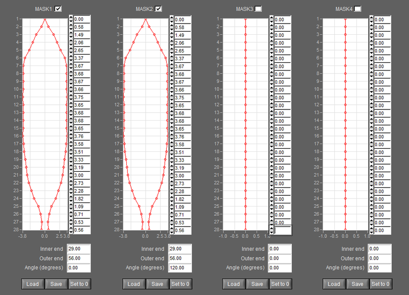This screenshot has width=409, height=295.
Task: Click Set to 0 under MASK4
Action: [x=380, y=284]
